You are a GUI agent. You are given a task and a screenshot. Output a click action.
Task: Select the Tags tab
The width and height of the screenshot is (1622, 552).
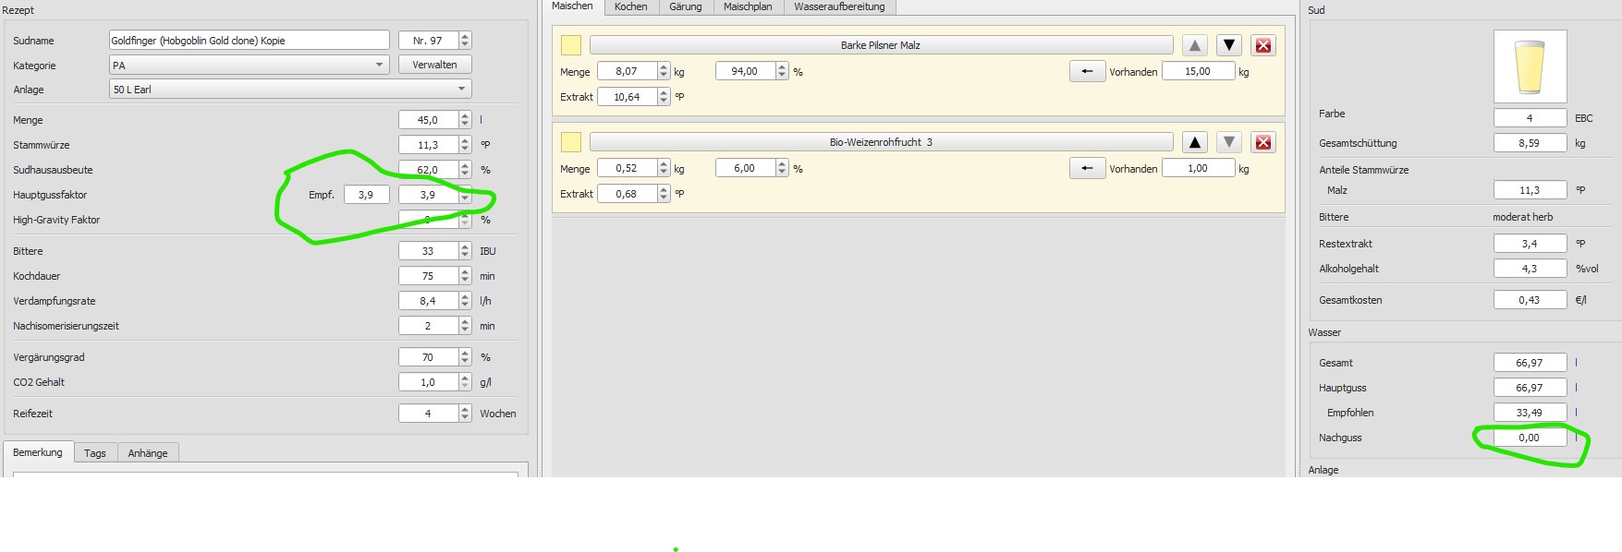pyautogui.click(x=94, y=453)
